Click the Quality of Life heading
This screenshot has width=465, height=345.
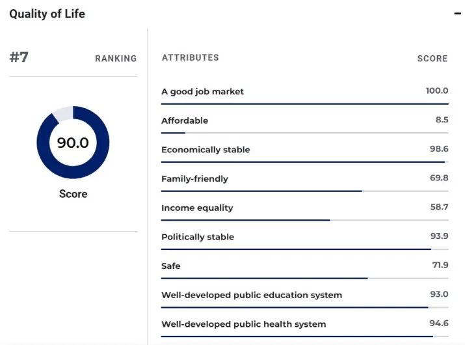pyautogui.click(x=47, y=14)
